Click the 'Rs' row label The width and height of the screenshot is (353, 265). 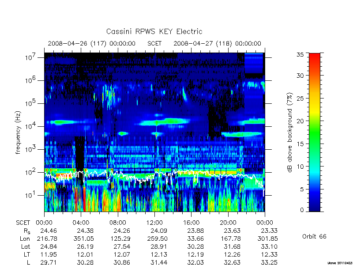pyautogui.click(x=27, y=231)
